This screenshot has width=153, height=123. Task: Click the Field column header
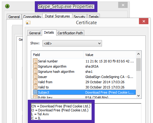pyautogui.click(x=57, y=55)
